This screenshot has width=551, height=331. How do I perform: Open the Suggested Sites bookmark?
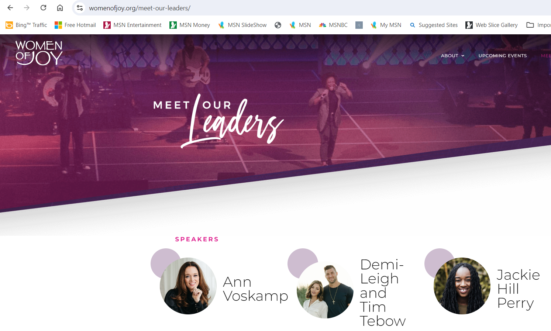click(434, 25)
